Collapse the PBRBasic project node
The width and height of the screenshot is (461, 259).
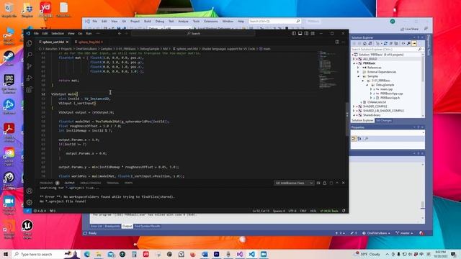tap(354, 63)
